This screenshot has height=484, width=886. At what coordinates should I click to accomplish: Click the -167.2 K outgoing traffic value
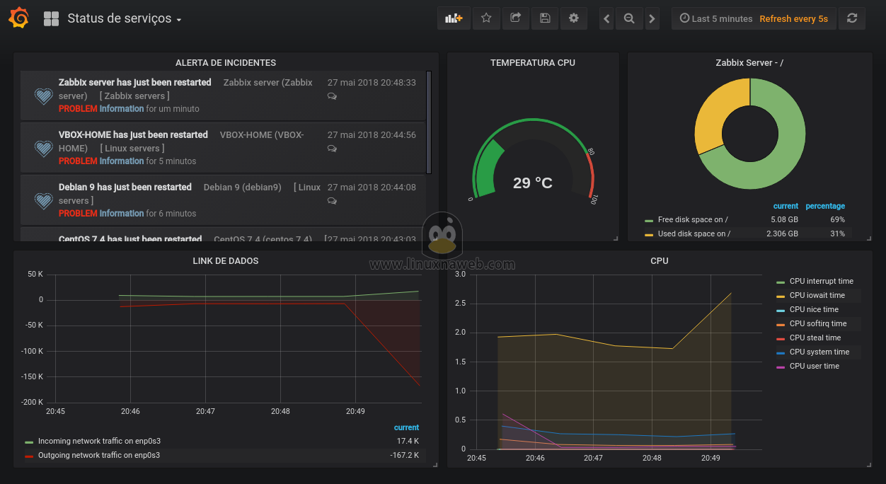point(404,456)
